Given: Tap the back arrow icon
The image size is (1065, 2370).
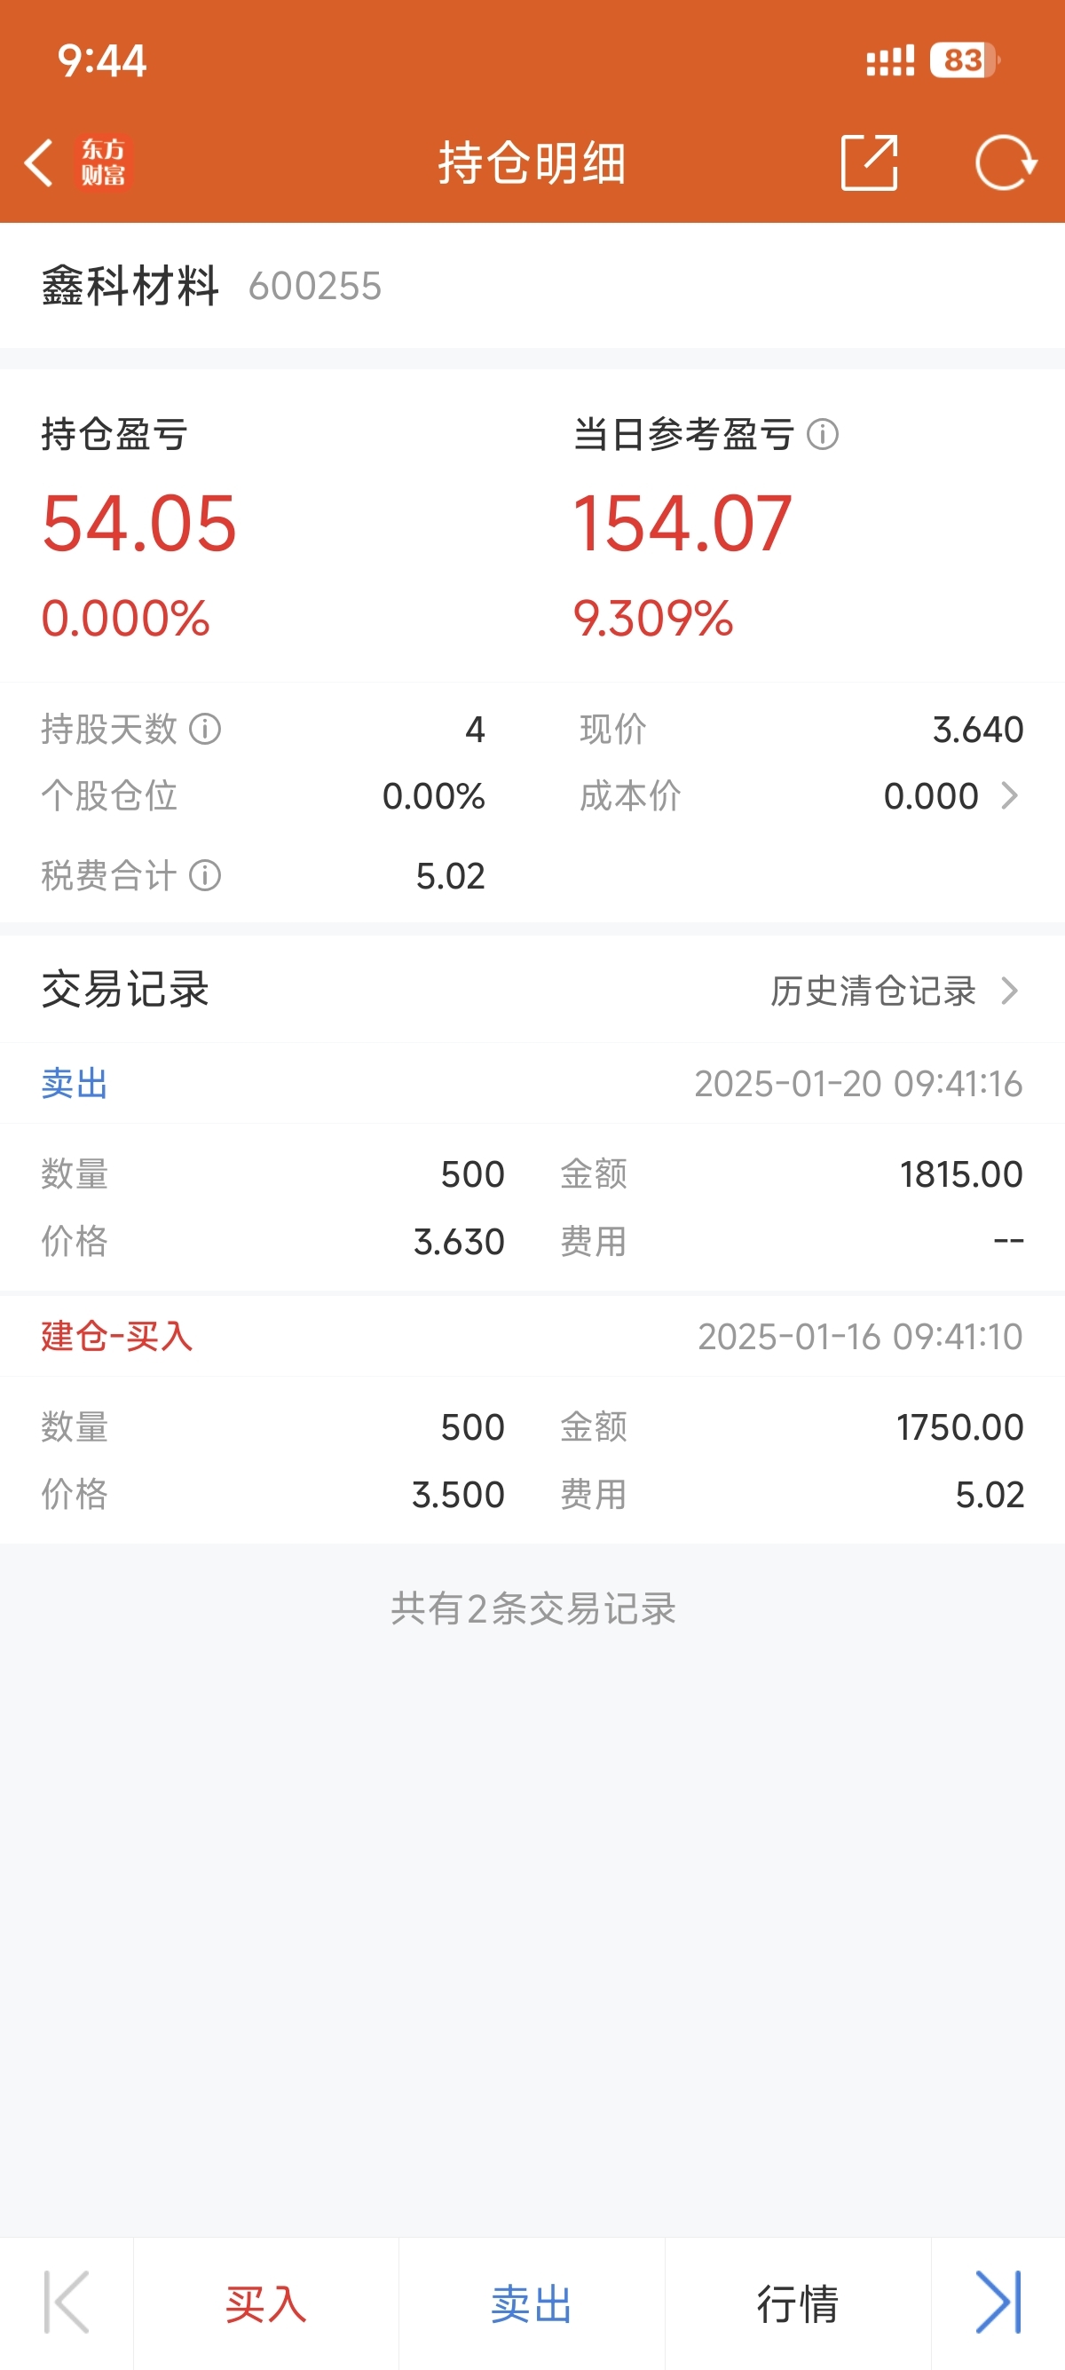Looking at the screenshot, I should pos(39,162).
